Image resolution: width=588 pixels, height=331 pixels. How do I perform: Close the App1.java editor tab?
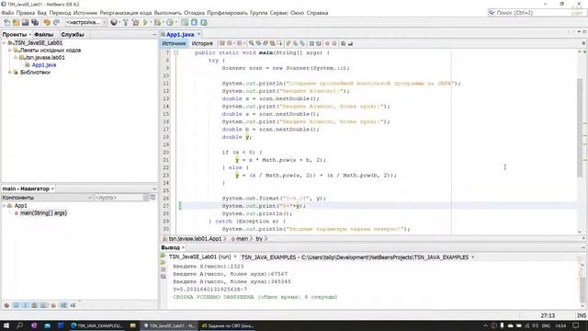(x=198, y=35)
